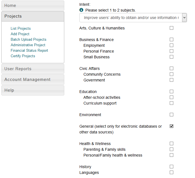Open the Account Management section

pos(33,80)
